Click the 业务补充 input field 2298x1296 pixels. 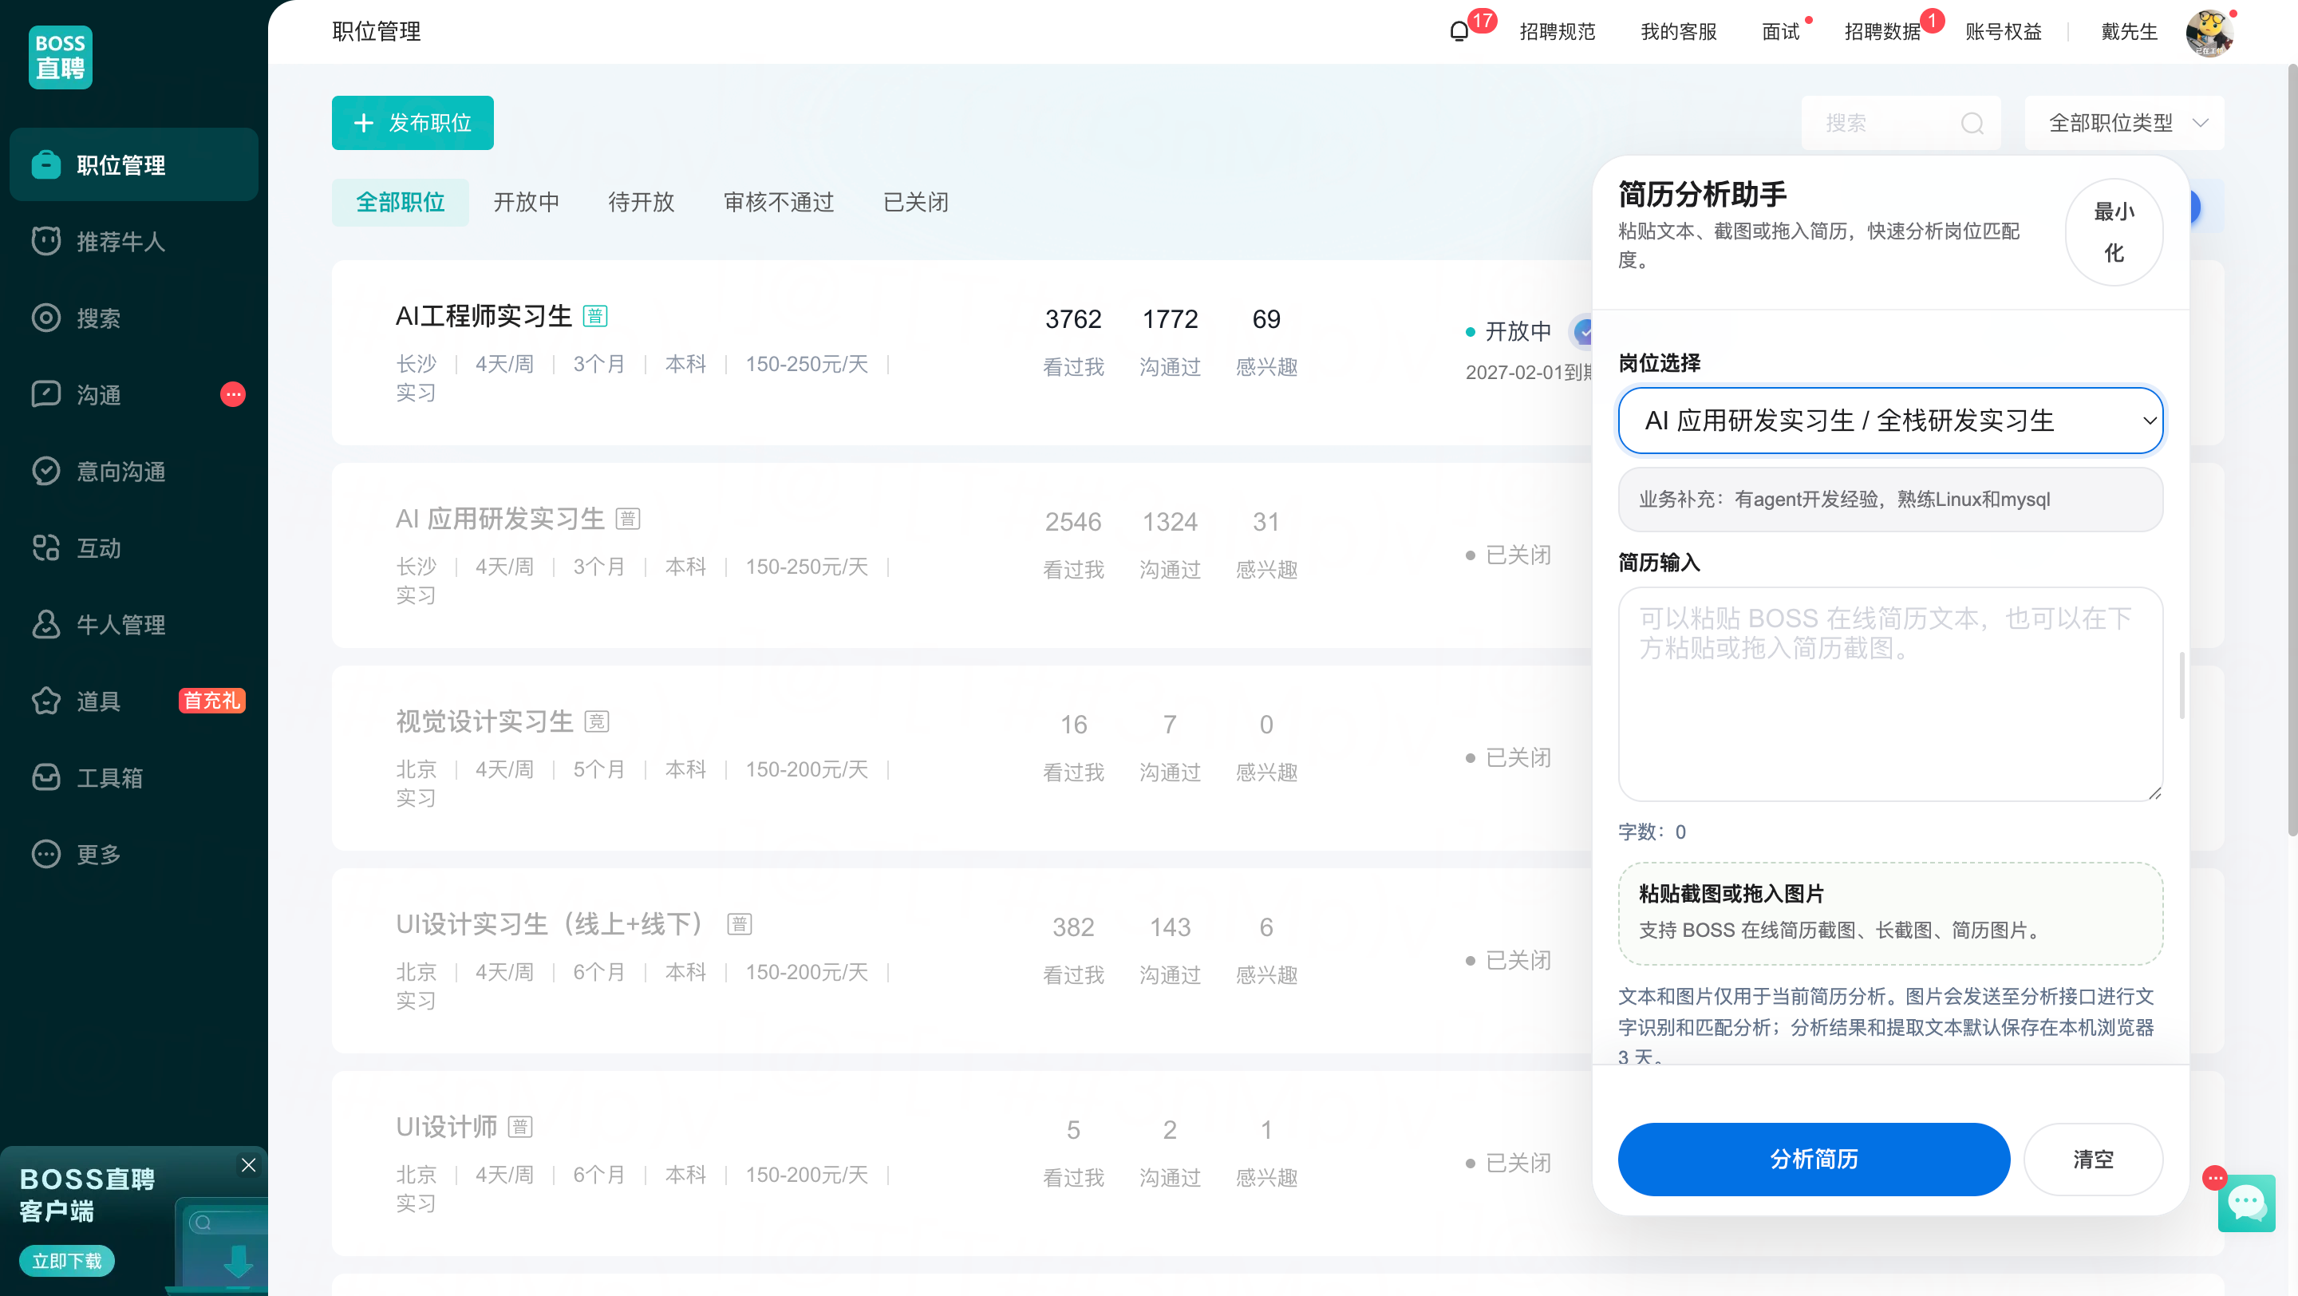click(x=1890, y=500)
